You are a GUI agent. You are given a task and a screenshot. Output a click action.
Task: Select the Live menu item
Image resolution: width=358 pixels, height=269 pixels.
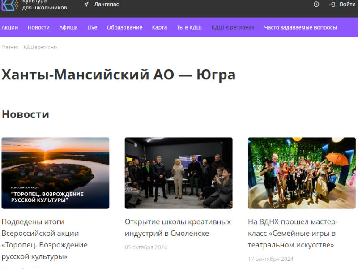coord(92,27)
